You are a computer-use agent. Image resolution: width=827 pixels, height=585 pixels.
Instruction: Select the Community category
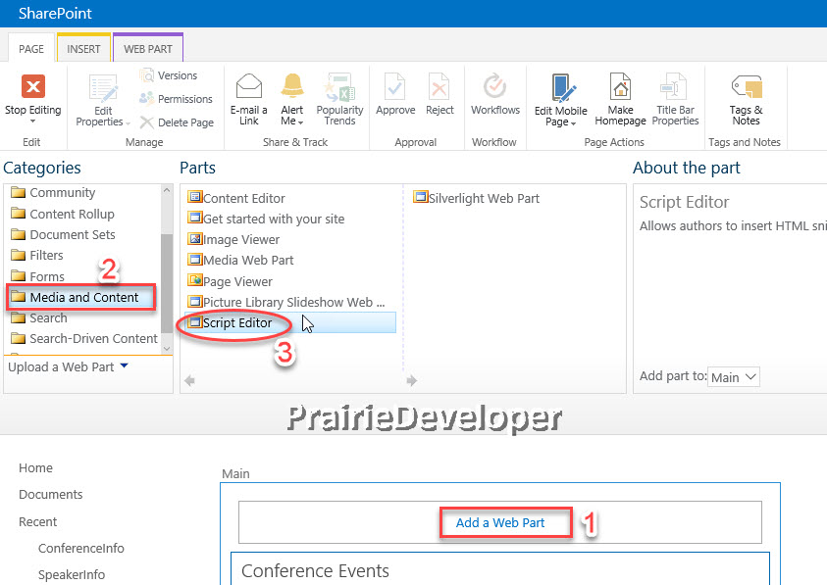coord(53,192)
